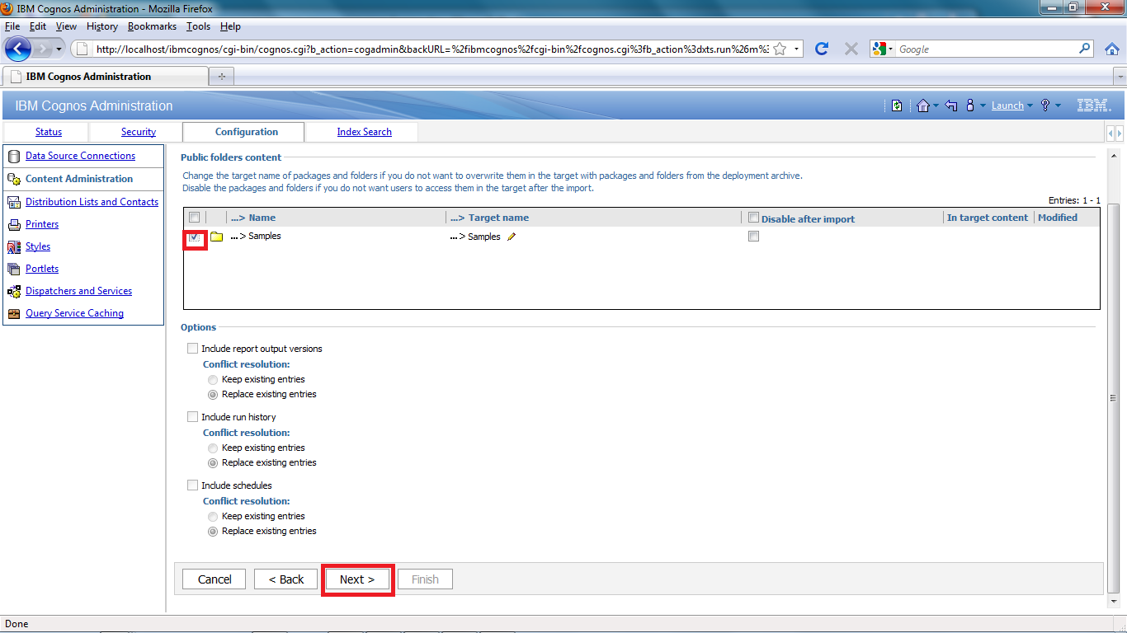Click the Query Service Caching icon

13,313
